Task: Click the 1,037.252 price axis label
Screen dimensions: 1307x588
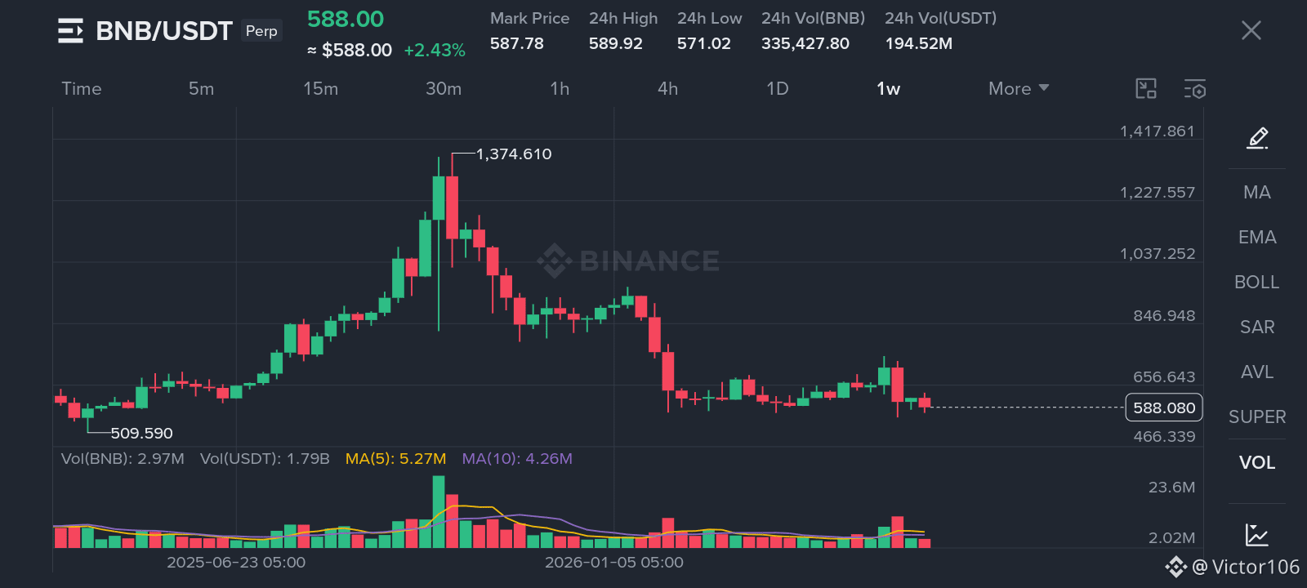Action: (1157, 253)
